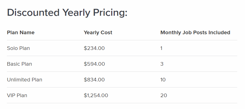Click the Basic Plan job posts value 3
The height and width of the screenshot is (109, 245).
coord(162,64)
